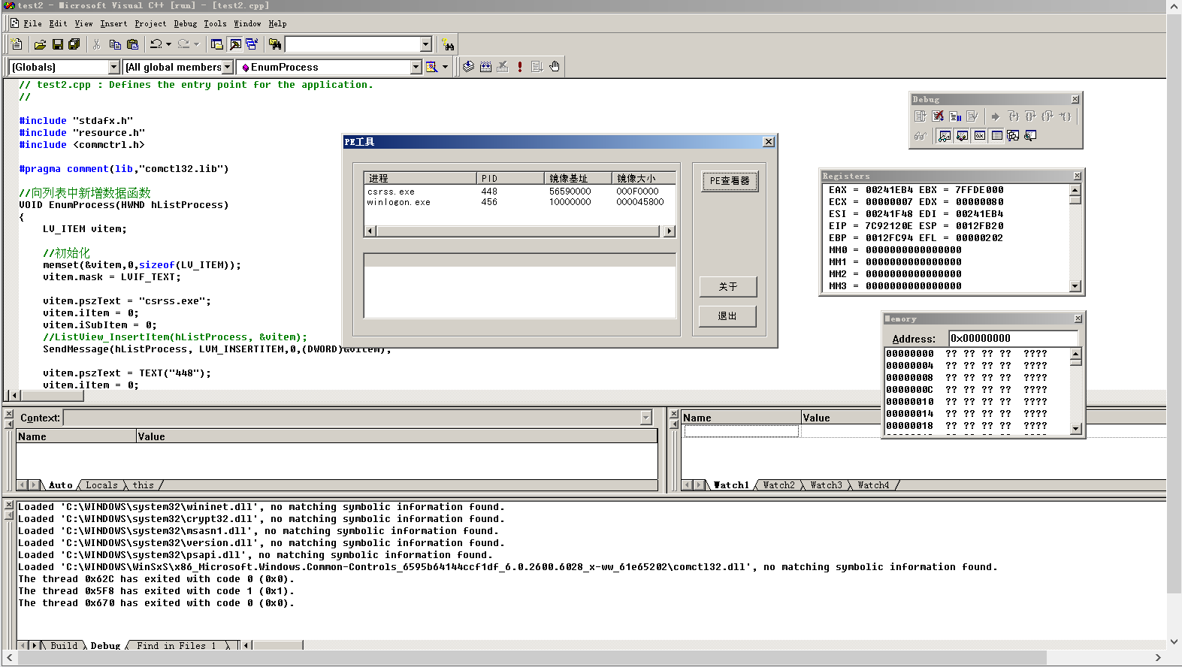Click the 进程 column header in process list
This screenshot has height=667, width=1182.
click(421, 178)
